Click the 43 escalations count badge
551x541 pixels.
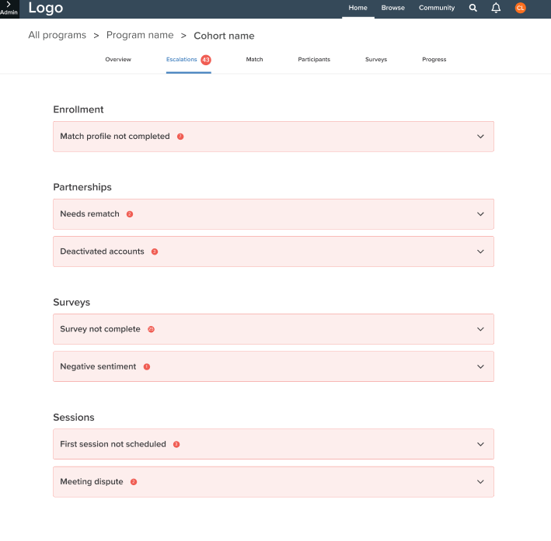(x=206, y=60)
